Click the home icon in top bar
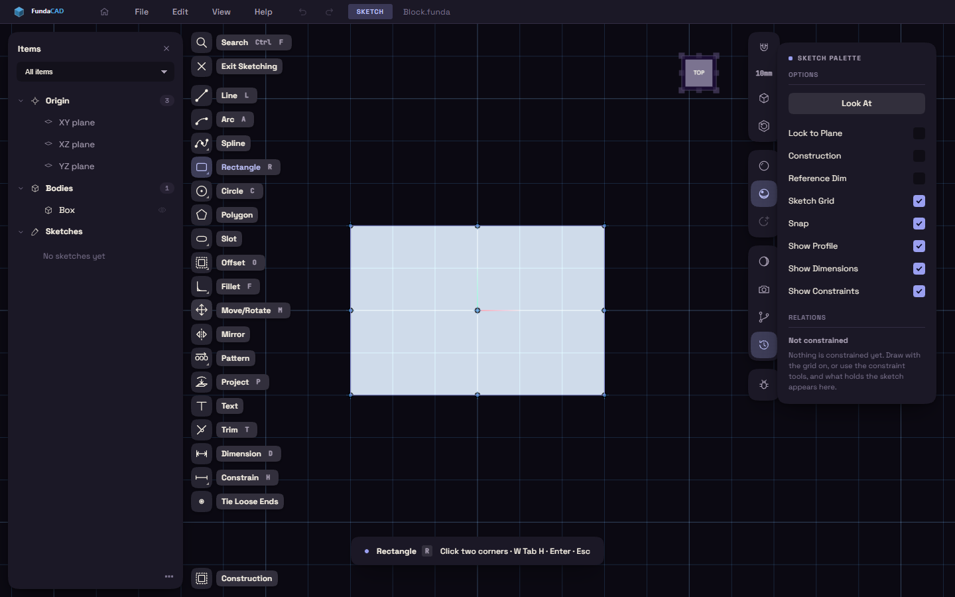Screen dimensions: 955x597 104,12
